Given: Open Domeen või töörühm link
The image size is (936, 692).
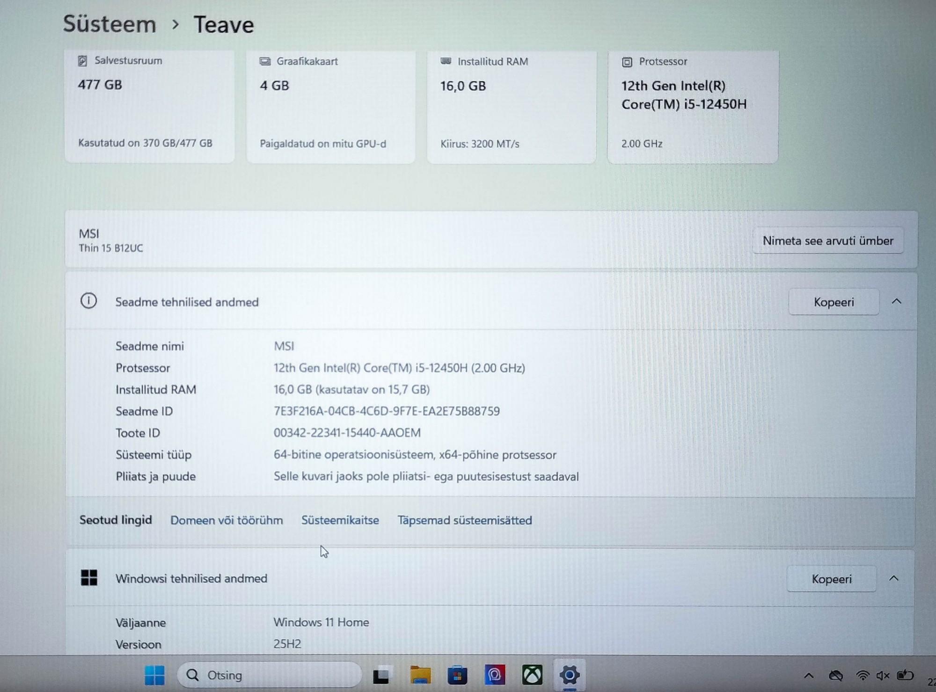Looking at the screenshot, I should click(227, 520).
